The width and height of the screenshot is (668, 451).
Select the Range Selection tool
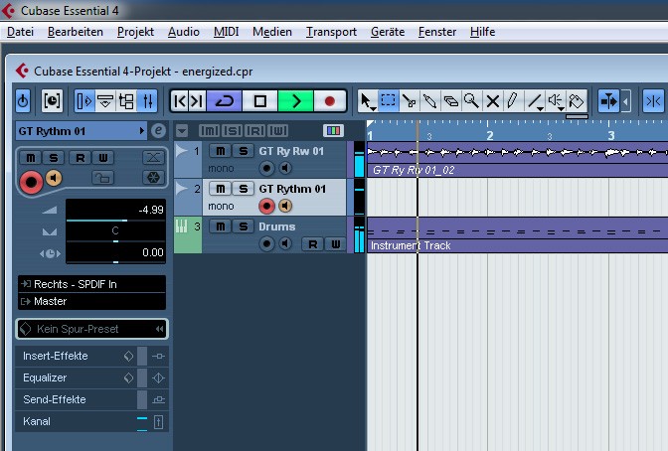click(x=388, y=101)
